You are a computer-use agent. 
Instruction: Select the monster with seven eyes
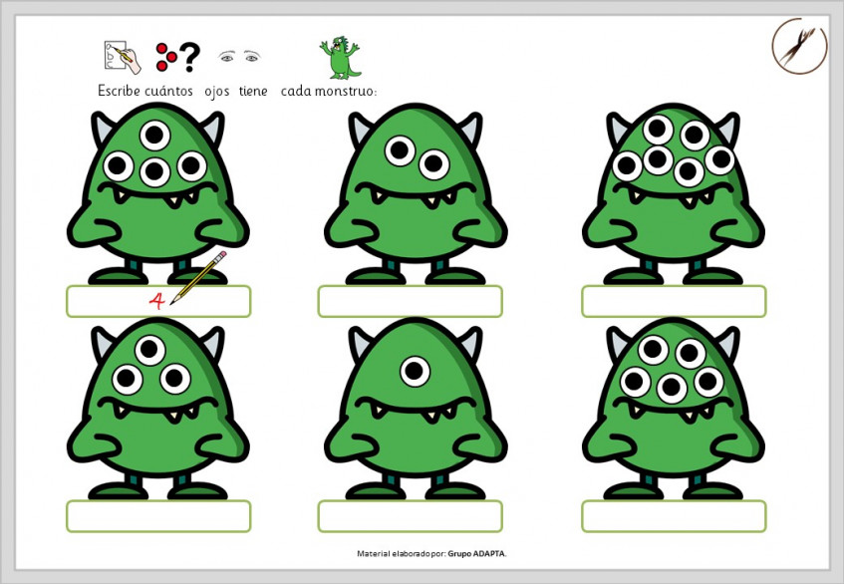pos(674,193)
